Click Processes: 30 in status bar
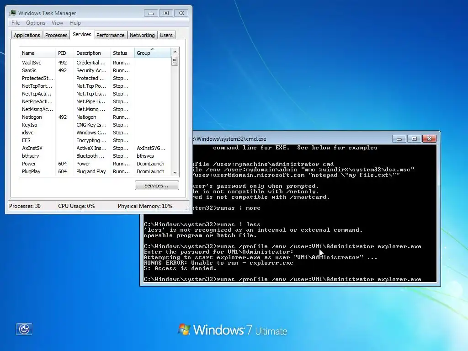Image resolution: width=468 pixels, height=351 pixels. click(25, 206)
